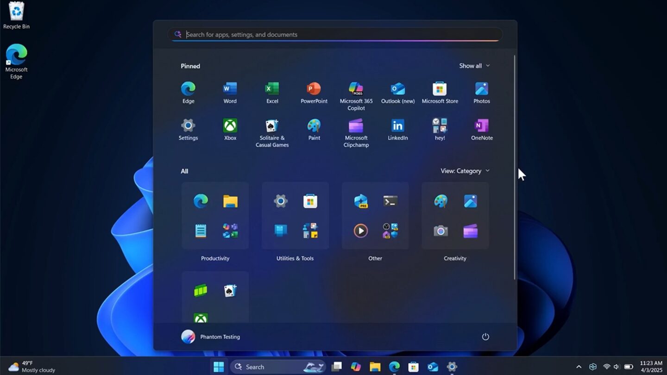Open the PowerPoint app
667x375 pixels.
click(x=314, y=89)
